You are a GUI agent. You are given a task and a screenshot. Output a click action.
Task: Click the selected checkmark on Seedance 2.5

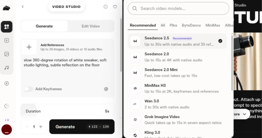220,41
